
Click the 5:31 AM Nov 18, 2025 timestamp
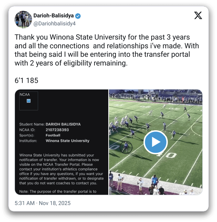(43, 203)
